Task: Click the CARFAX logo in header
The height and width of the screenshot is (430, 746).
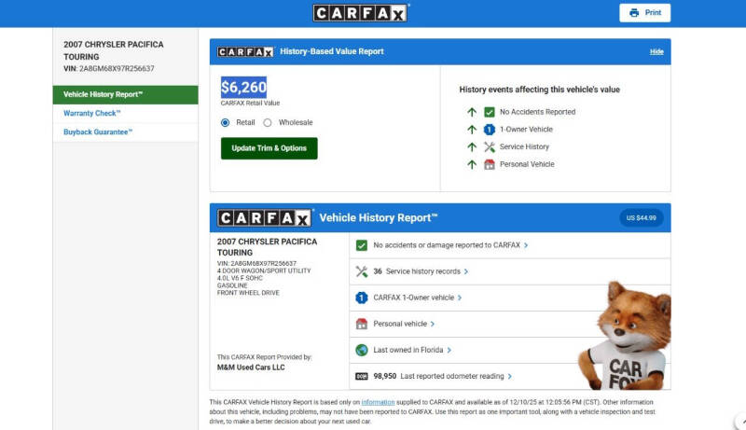Action: point(360,13)
